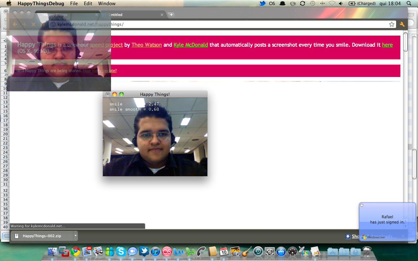This screenshot has height=261, width=418.
Task: Open Mail with 589 badge in Dock
Action: (x=87, y=251)
